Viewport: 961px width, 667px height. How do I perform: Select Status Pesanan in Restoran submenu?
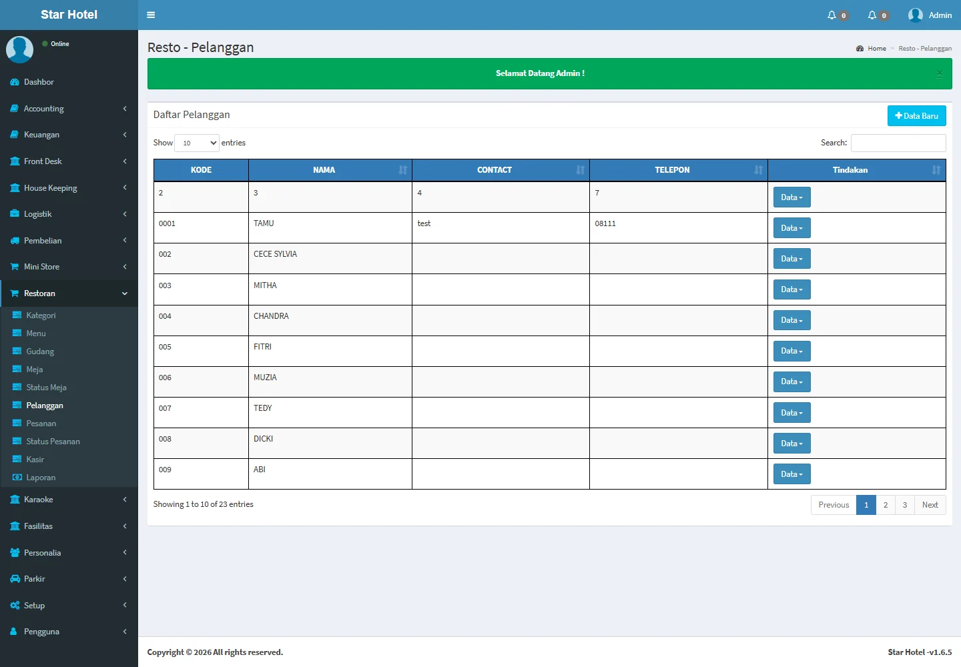[x=53, y=442]
